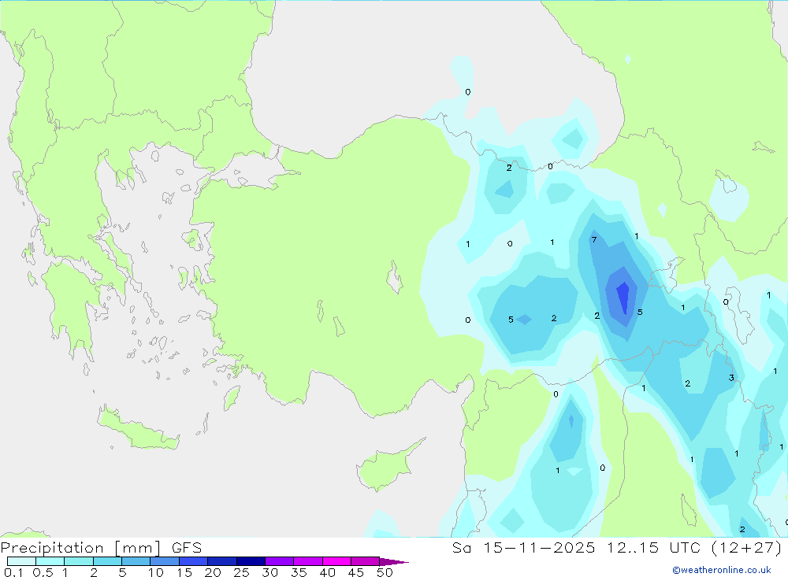The image size is (788, 577).
Task: Click the 'Precipitation [mm]' title text
Action: tap(80, 548)
